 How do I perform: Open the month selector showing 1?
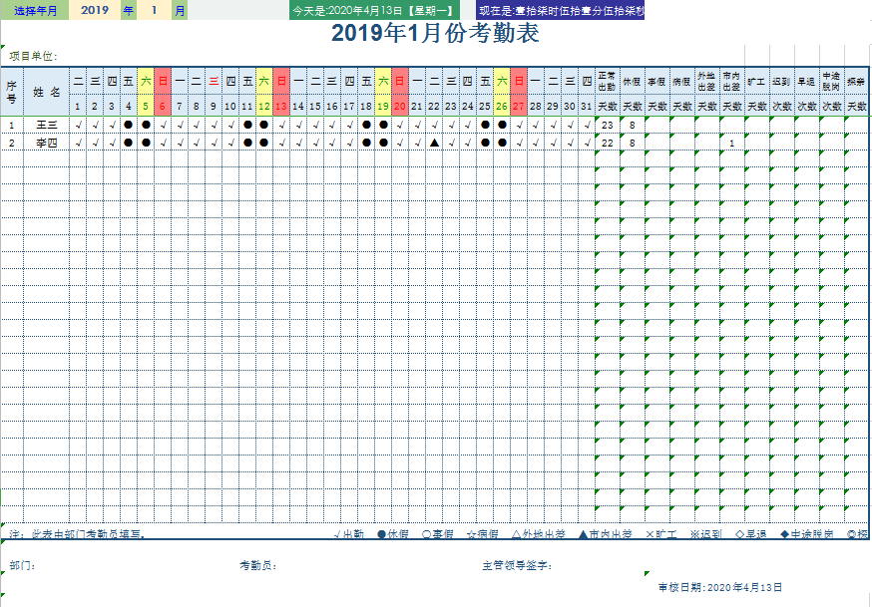coord(155,10)
